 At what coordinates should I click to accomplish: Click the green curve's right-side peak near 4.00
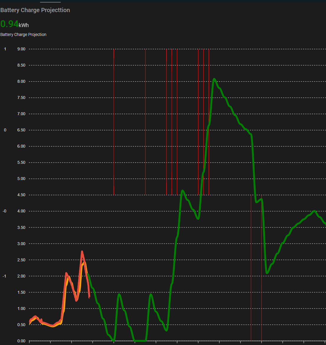[314, 211]
